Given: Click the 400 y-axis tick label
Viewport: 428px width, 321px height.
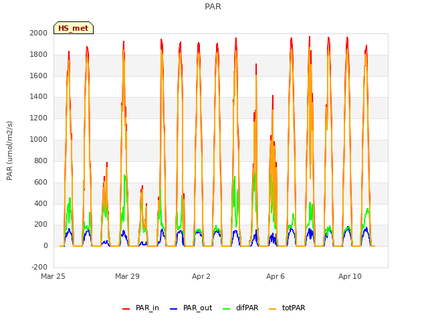Looking at the screenshot, I should tap(41, 203).
